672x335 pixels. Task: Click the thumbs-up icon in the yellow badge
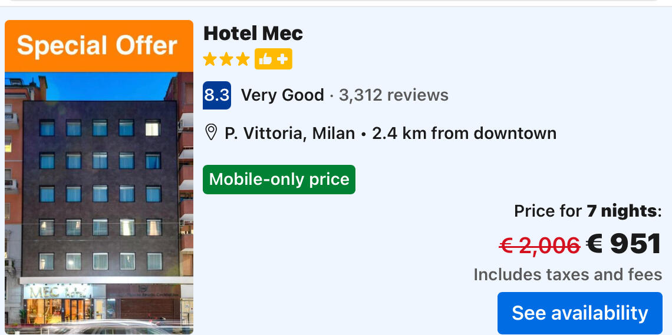[265, 59]
